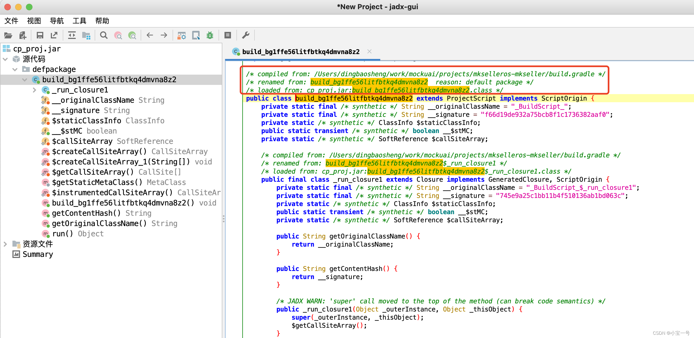Open preferences with the wrench icon
Image resolution: width=694 pixels, height=338 pixels.
[246, 35]
